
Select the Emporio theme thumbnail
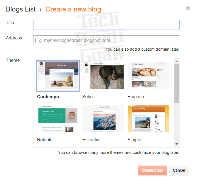click(148, 76)
